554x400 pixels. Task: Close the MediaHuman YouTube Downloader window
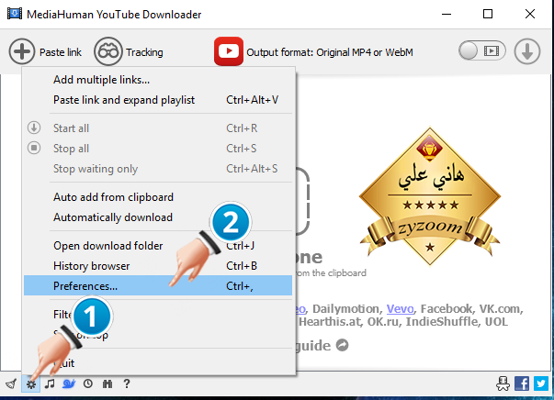(530, 14)
